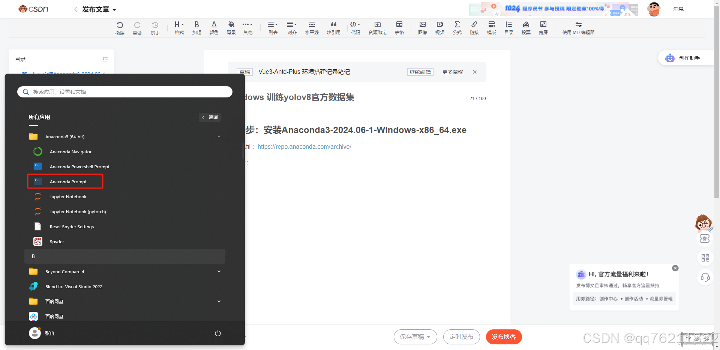Launch Anaconda Prompt
The height and width of the screenshot is (350, 720).
65,181
